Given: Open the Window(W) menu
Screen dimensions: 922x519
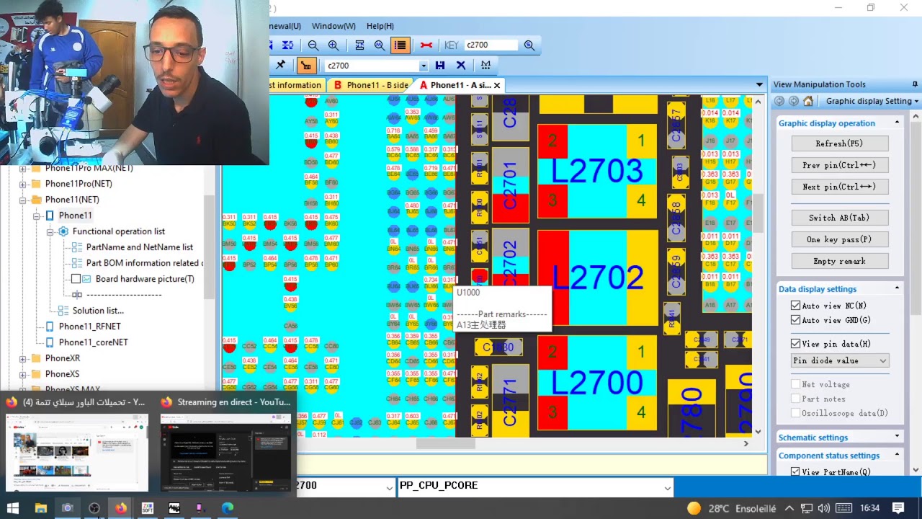Looking at the screenshot, I should pos(334,26).
